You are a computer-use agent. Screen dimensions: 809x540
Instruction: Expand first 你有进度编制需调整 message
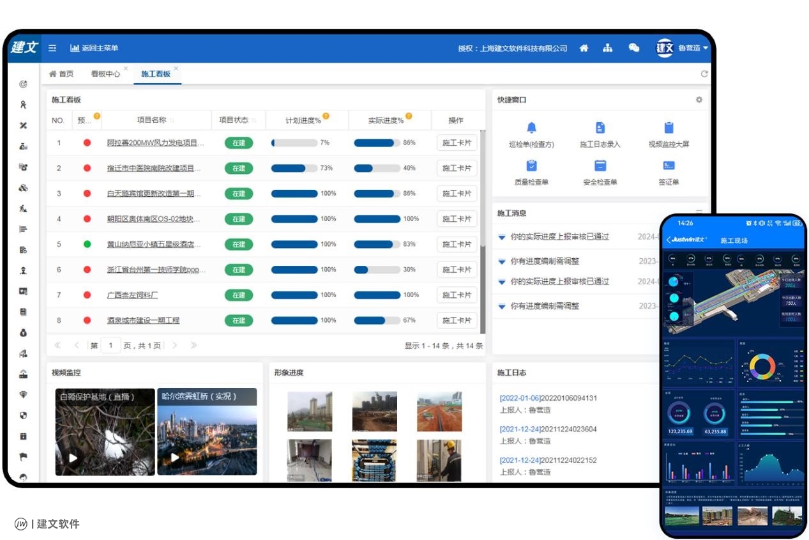502,261
